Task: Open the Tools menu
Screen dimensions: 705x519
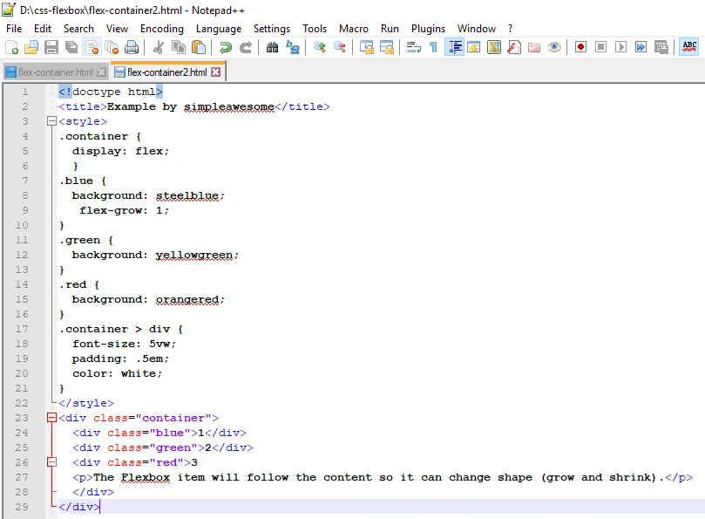Action: pos(315,29)
